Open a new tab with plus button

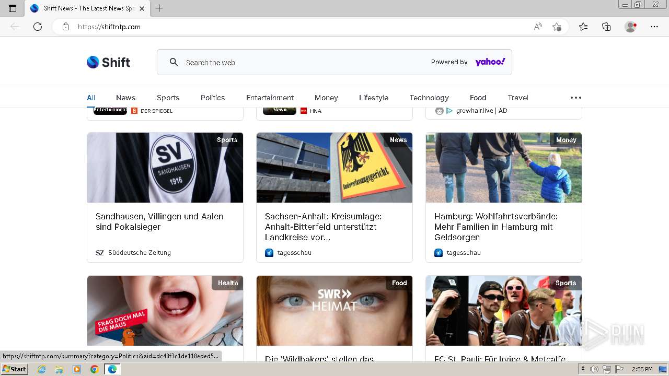coord(159,8)
